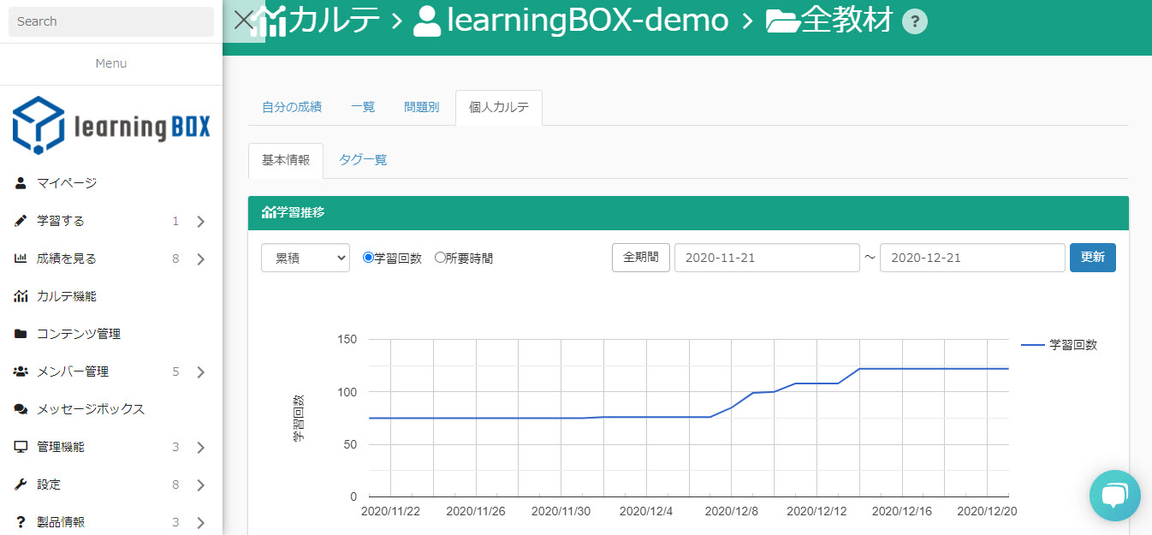Screen dimensions: 1152x535
Task: Click the 2020/12/8 label on the chart axis
Action: 731,511
